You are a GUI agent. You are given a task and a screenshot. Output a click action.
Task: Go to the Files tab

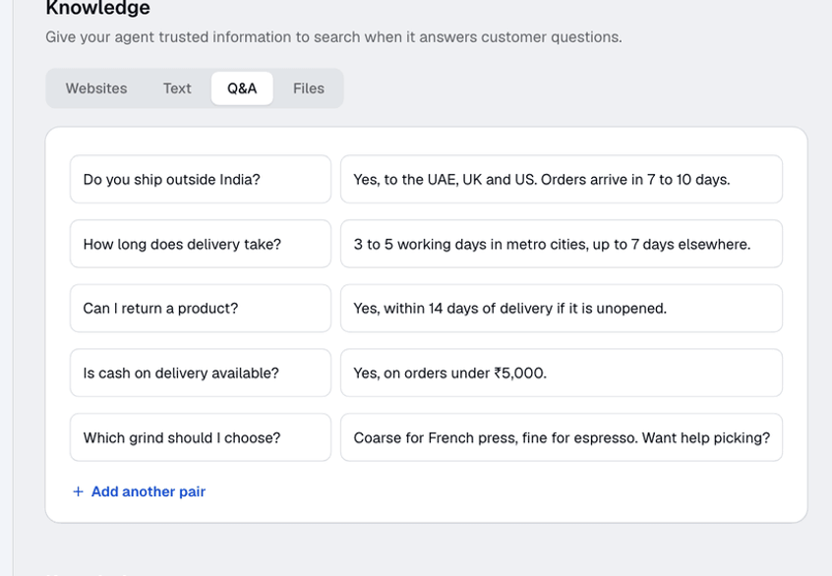pos(308,88)
